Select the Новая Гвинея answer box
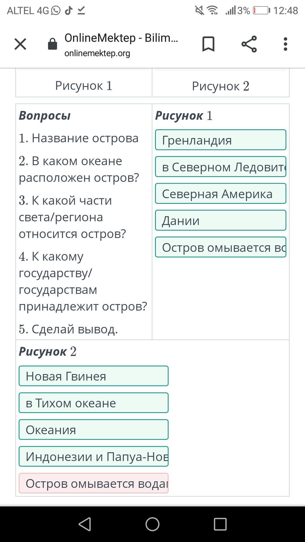 coord(93,376)
